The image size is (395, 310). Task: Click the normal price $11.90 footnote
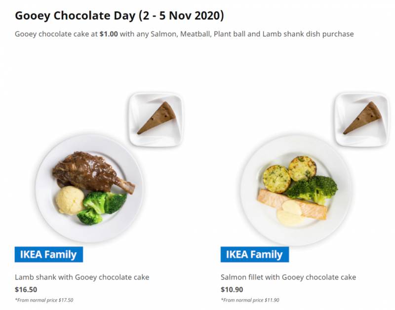(250, 300)
